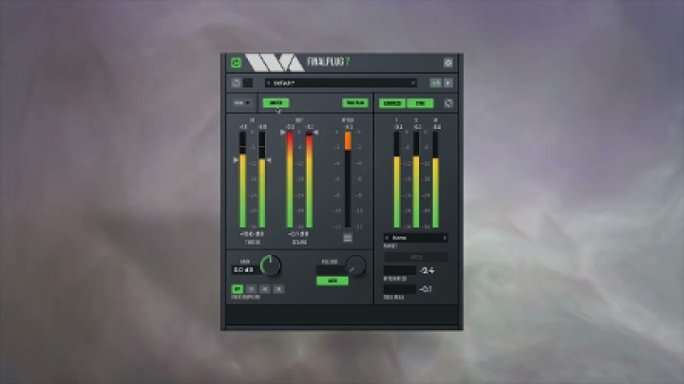
Task: Click the true peak readout field
Action: [x=400, y=289]
